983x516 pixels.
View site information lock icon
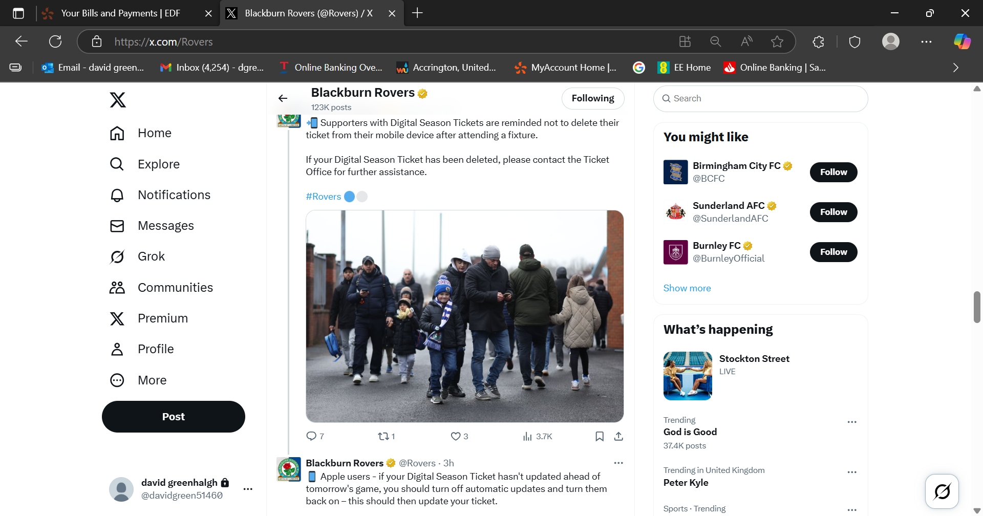[x=97, y=41]
